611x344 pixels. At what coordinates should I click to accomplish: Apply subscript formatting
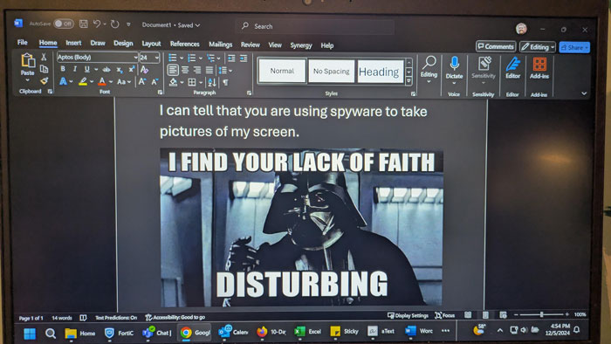120,69
